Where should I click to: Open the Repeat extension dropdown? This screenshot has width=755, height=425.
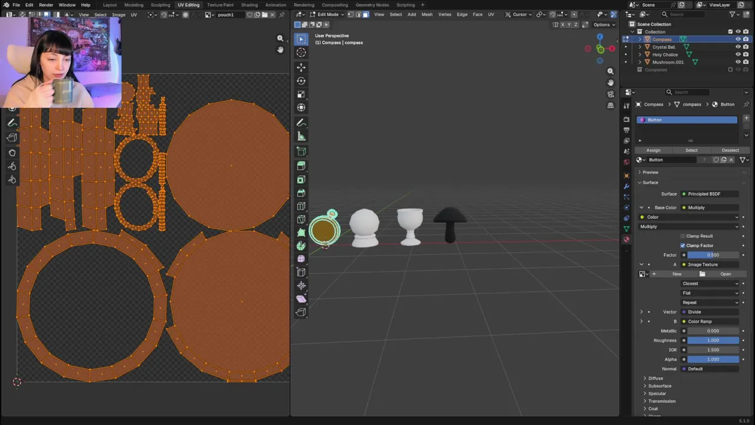tap(710, 302)
